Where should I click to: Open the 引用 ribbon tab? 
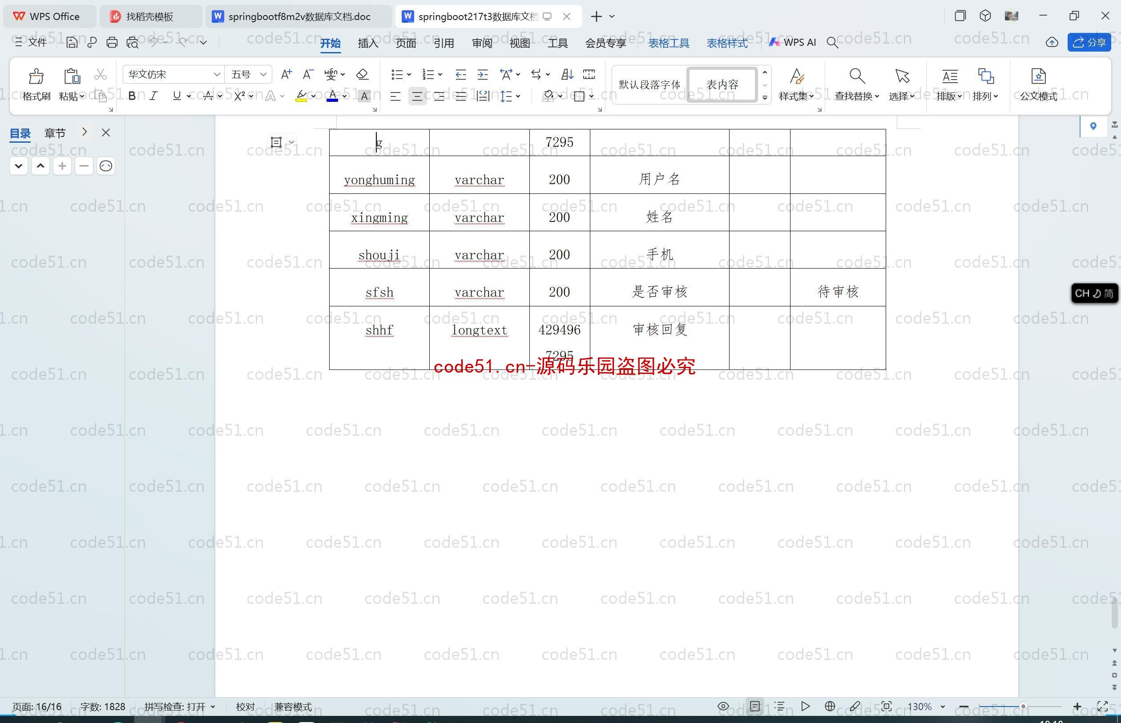(x=444, y=43)
